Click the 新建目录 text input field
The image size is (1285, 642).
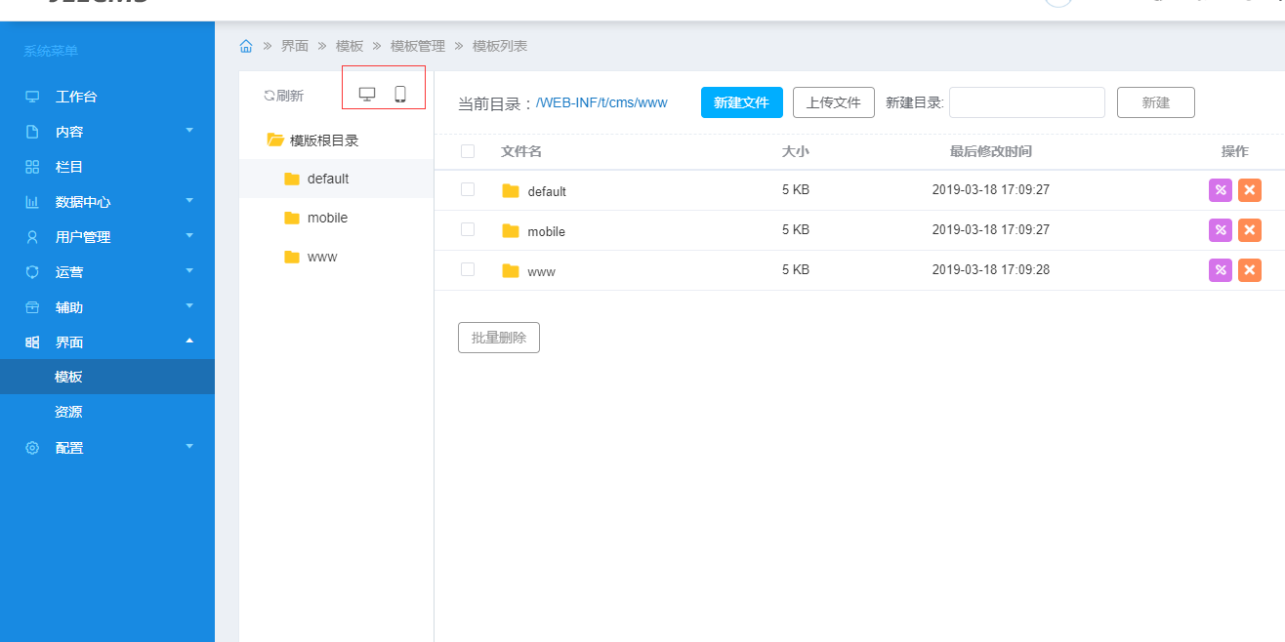1026,102
